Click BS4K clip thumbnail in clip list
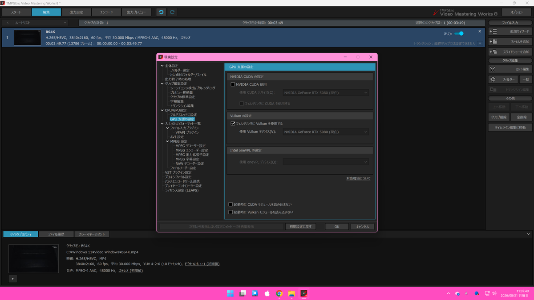The height and width of the screenshot is (300, 534). tap(28, 38)
